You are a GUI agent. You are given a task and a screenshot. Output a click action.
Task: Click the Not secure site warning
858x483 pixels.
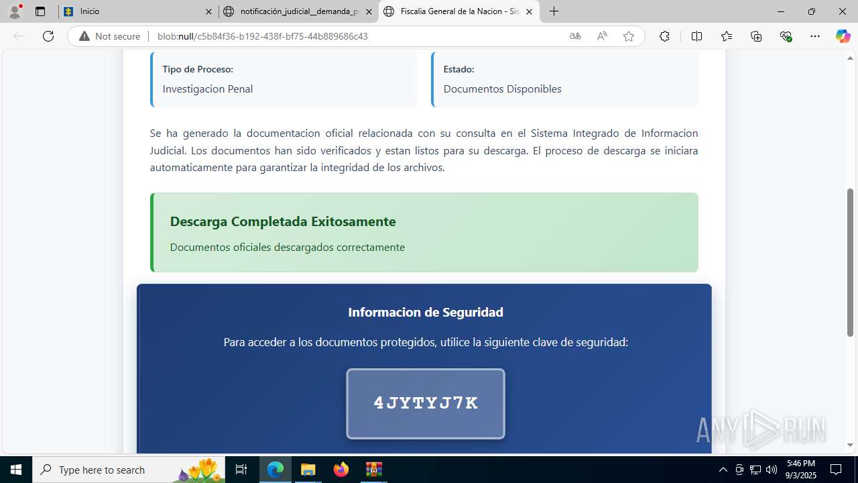tap(110, 36)
